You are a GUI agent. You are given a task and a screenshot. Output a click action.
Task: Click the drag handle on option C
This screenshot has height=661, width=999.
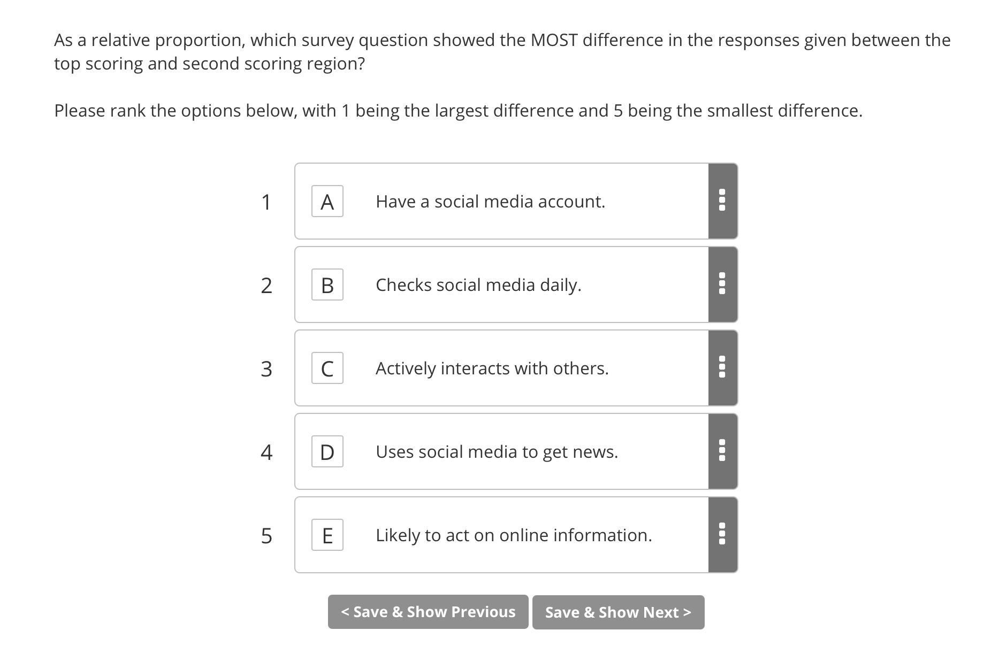point(723,368)
